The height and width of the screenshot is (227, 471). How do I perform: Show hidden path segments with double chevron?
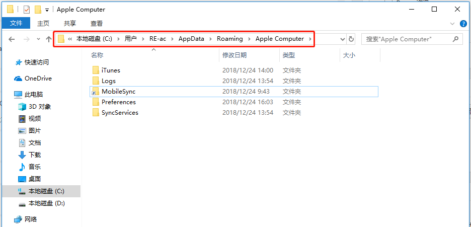70,39
